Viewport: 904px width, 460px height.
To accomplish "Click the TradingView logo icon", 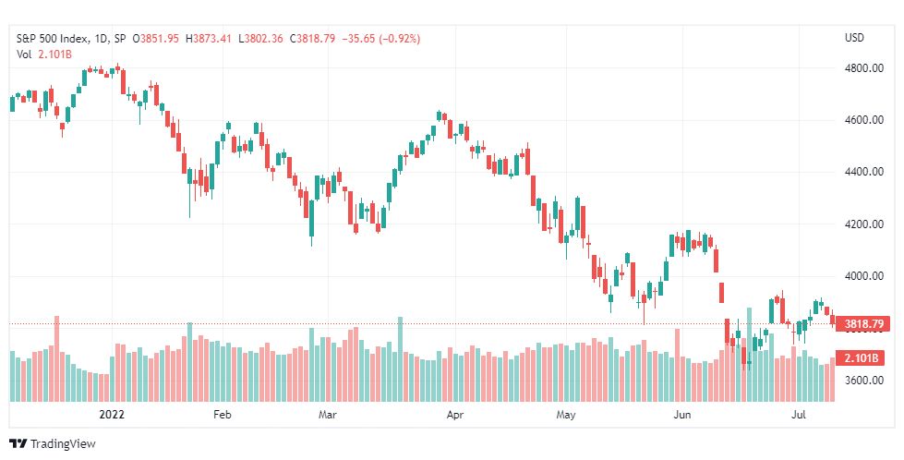I will pos(18,444).
